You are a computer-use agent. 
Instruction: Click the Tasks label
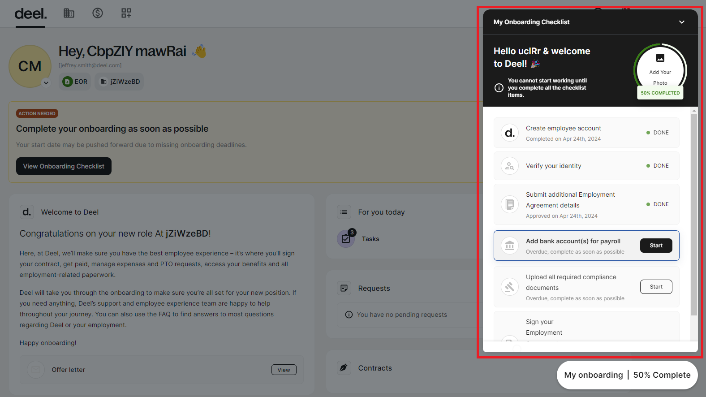370,239
